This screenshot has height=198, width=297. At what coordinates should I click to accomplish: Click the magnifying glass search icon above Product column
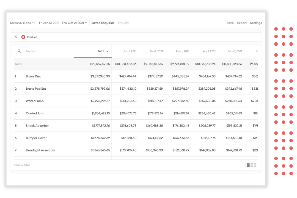pos(19,51)
